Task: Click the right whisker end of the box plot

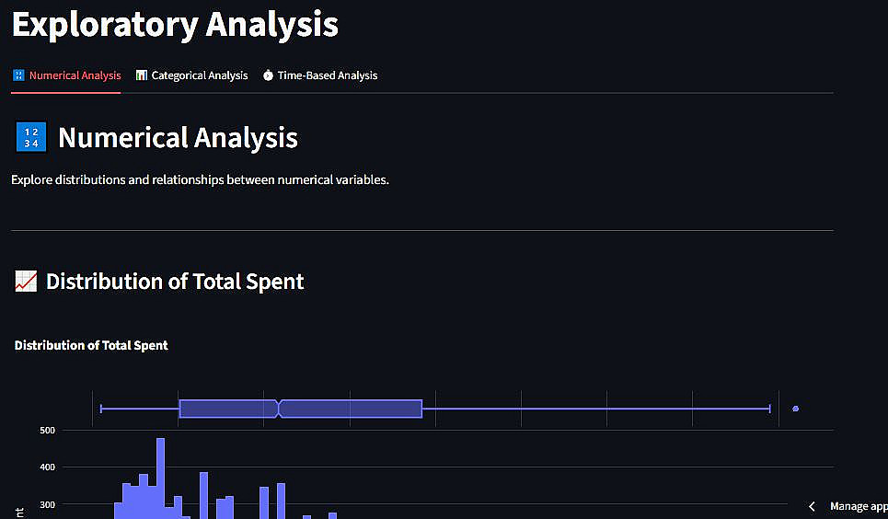Action: coord(768,409)
